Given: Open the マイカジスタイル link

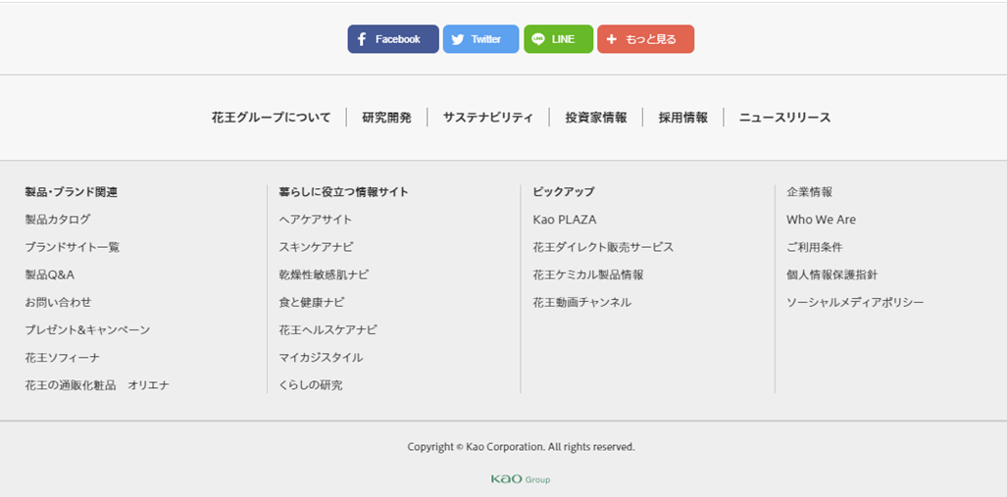Looking at the screenshot, I should coord(321,358).
